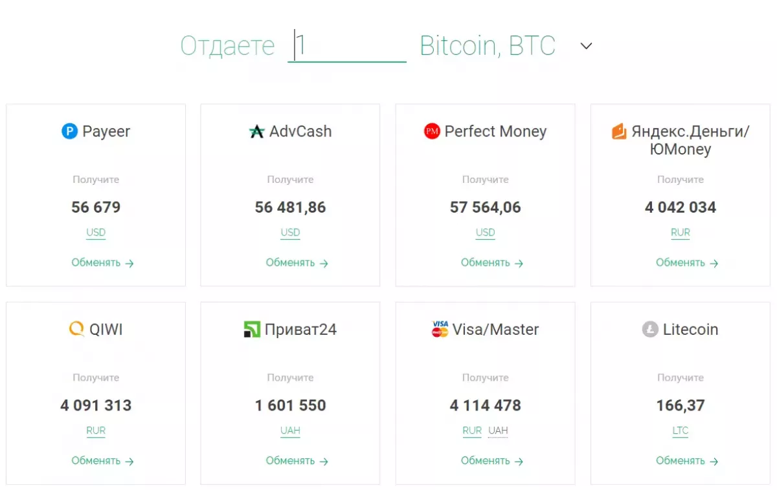Choose Обменять under QIWI exchange

click(102, 461)
